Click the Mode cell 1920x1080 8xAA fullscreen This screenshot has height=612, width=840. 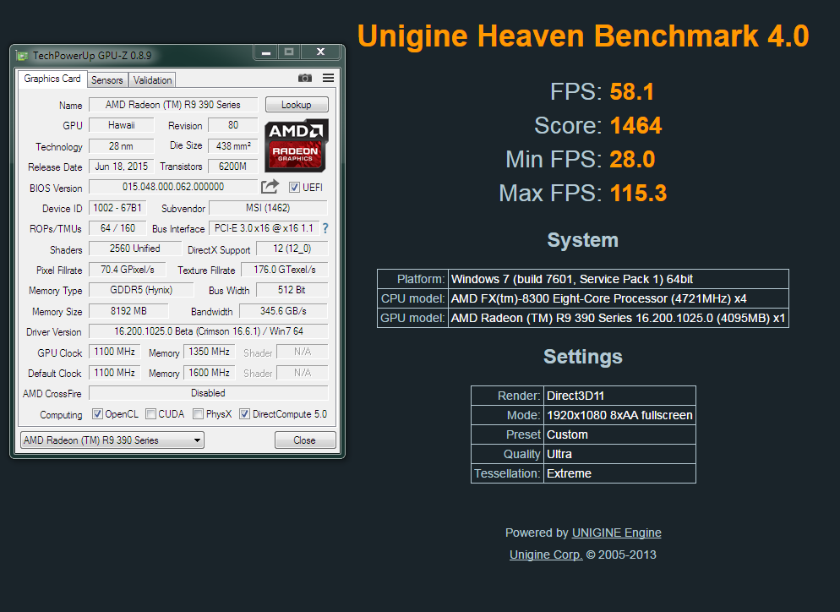[x=619, y=415]
